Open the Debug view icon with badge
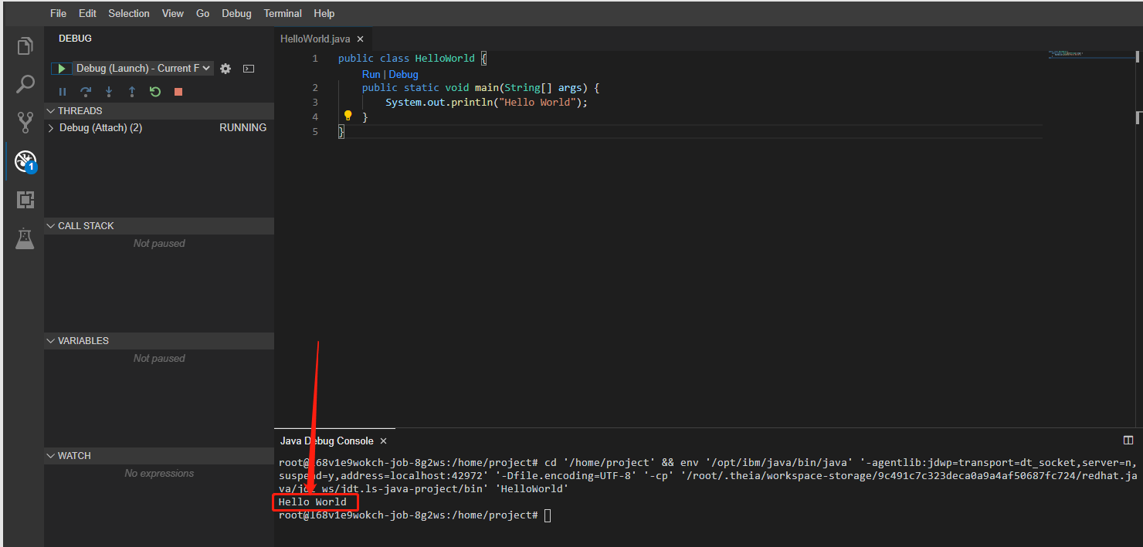This screenshot has width=1143, height=547. (x=25, y=161)
